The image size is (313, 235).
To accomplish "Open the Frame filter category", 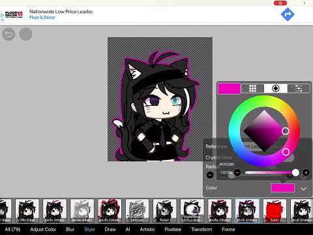I will pyautogui.click(x=228, y=229).
